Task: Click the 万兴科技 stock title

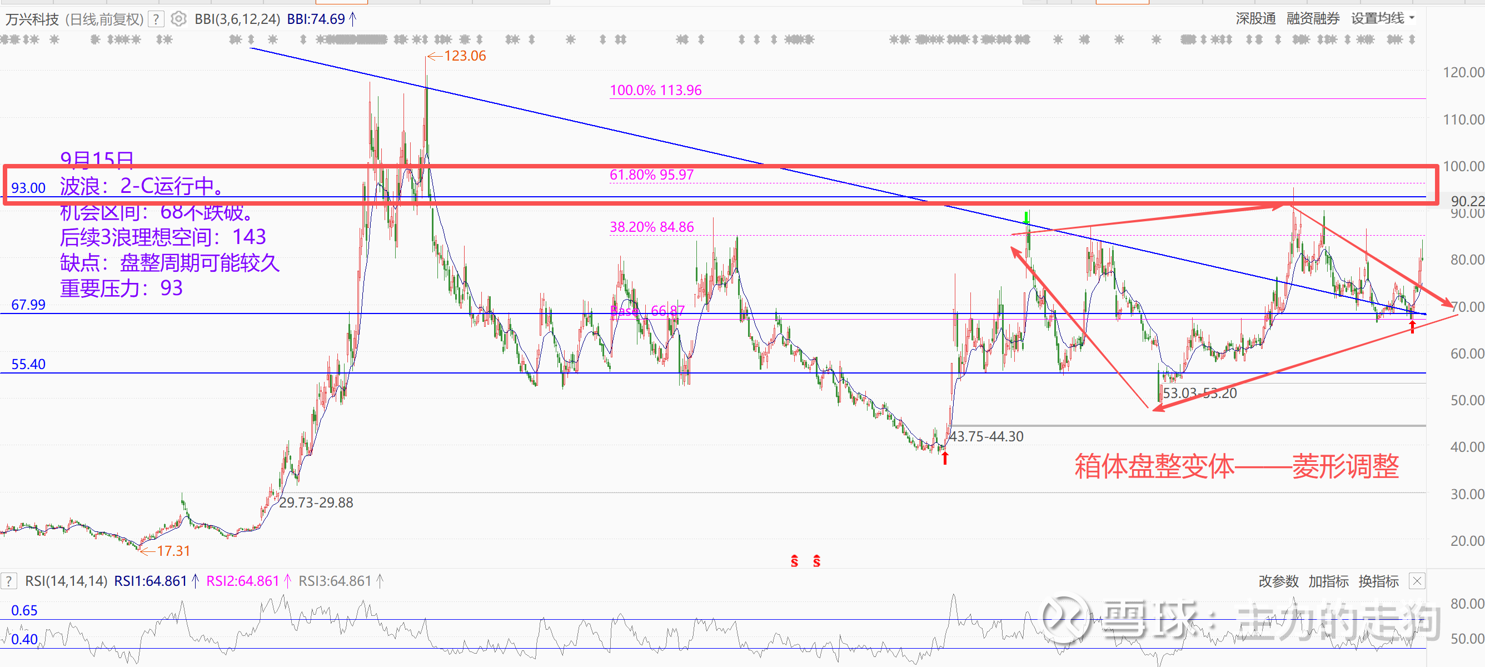Action: (x=32, y=19)
